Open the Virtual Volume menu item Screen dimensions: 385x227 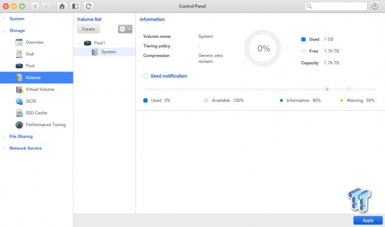[40, 90]
